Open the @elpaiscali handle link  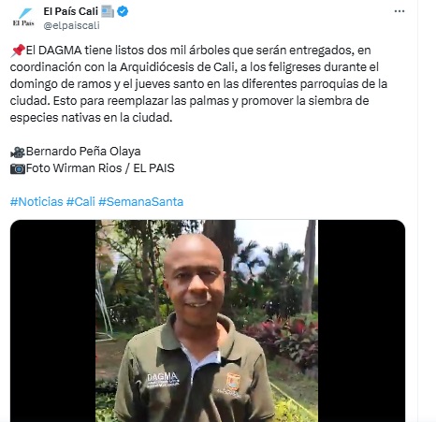coord(71,25)
